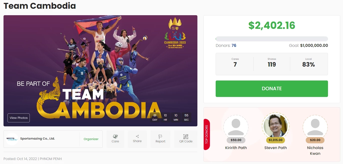Click the Organizer label
The width and height of the screenshot is (343, 164).
click(x=91, y=139)
